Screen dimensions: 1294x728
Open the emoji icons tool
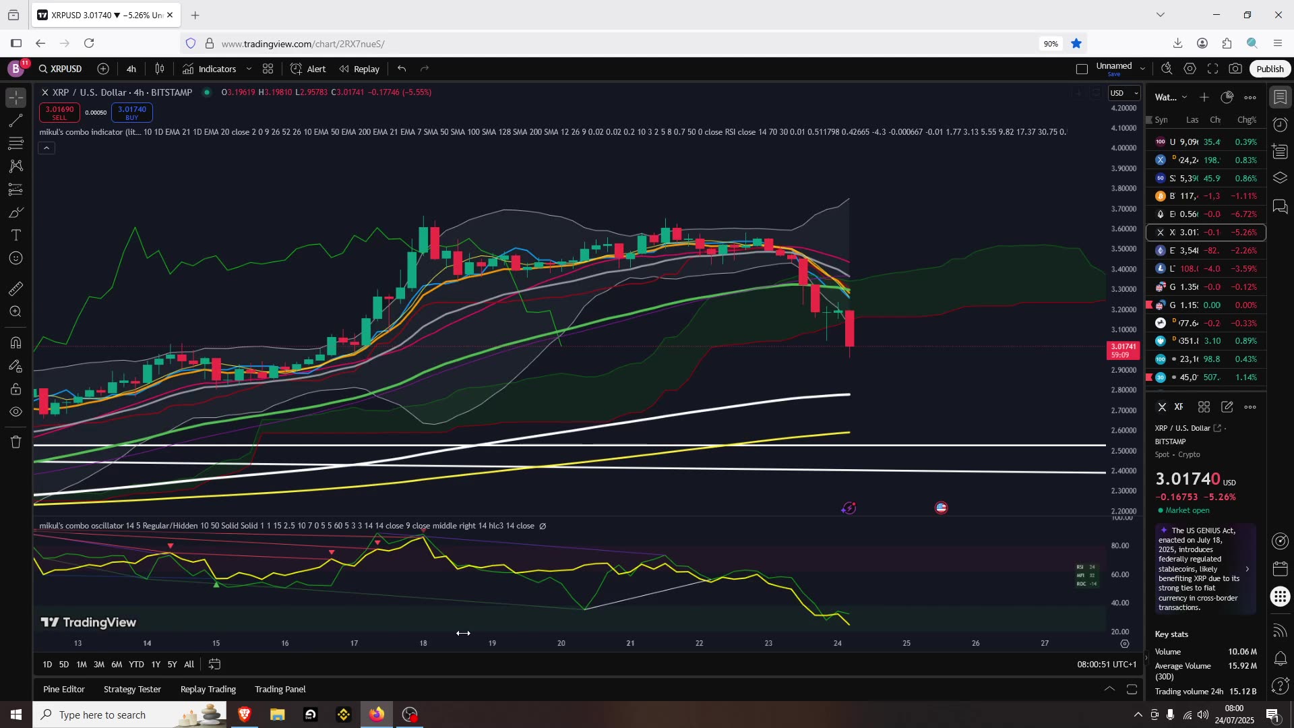(16, 258)
